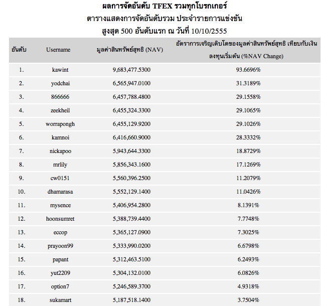
Task: Select zeekheil username cell
Action: click(60, 110)
